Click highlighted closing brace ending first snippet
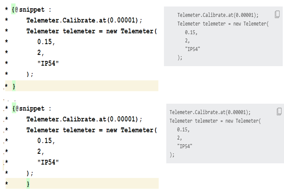Image resolution: width=284 pixels, height=191 pixels. [x=14, y=86]
